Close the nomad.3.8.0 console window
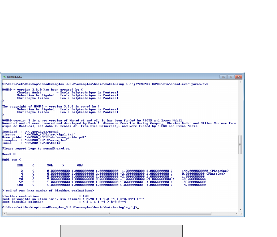Screen dimensions: 277x237 pyautogui.click(x=238, y=77)
